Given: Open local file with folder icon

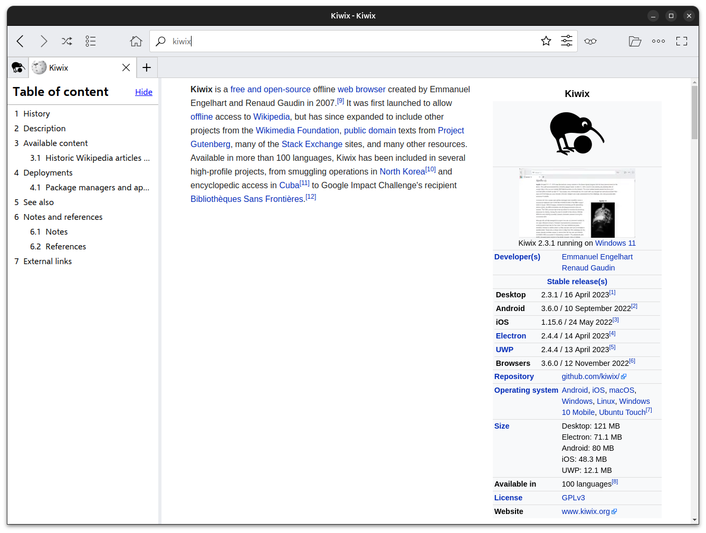Looking at the screenshot, I should pos(635,41).
